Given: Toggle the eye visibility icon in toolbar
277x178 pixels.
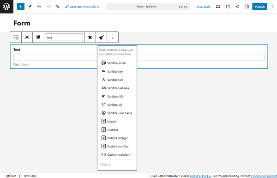Looking at the screenshot, I should click(x=90, y=37).
